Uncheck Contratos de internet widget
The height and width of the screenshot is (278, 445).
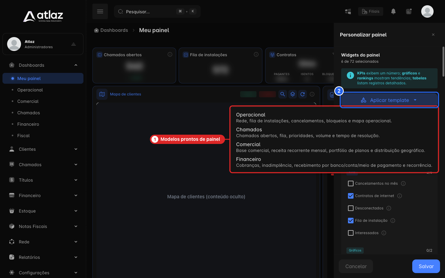(351, 196)
